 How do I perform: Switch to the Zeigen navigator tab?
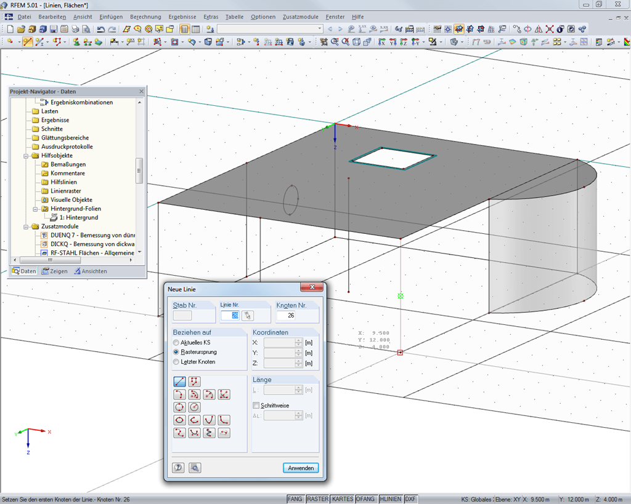[x=54, y=271]
